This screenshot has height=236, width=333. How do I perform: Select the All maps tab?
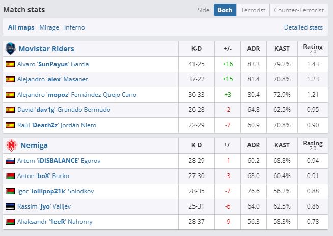click(x=21, y=27)
